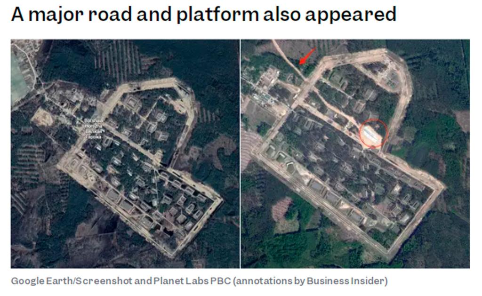
Task: Click "Planet Labs PBC" in the caption
Action: pyautogui.click(x=192, y=281)
